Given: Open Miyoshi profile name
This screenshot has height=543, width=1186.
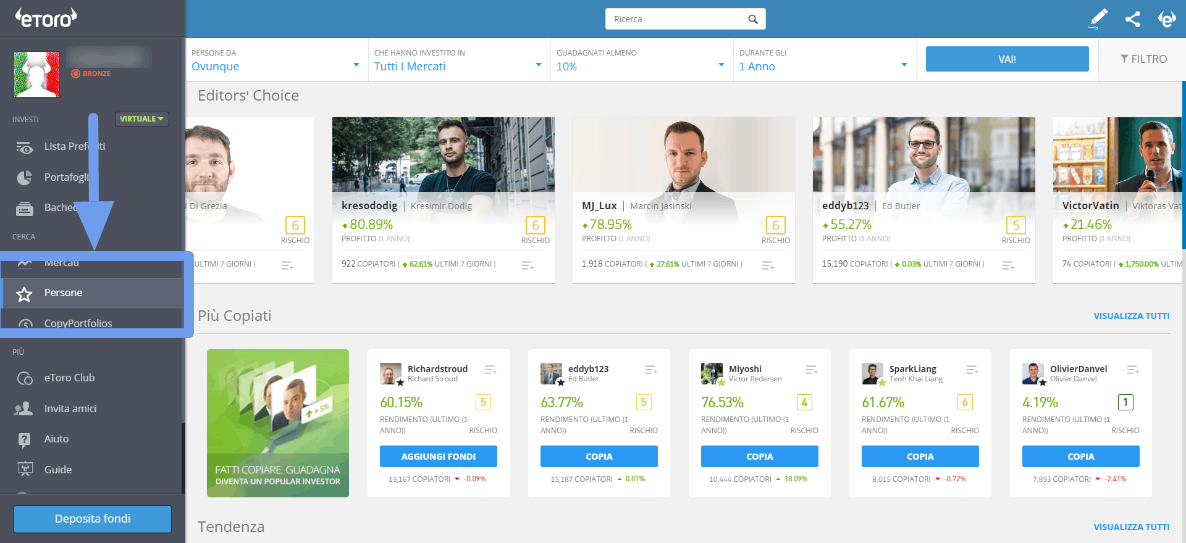Looking at the screenshot, I should [745, 369].
